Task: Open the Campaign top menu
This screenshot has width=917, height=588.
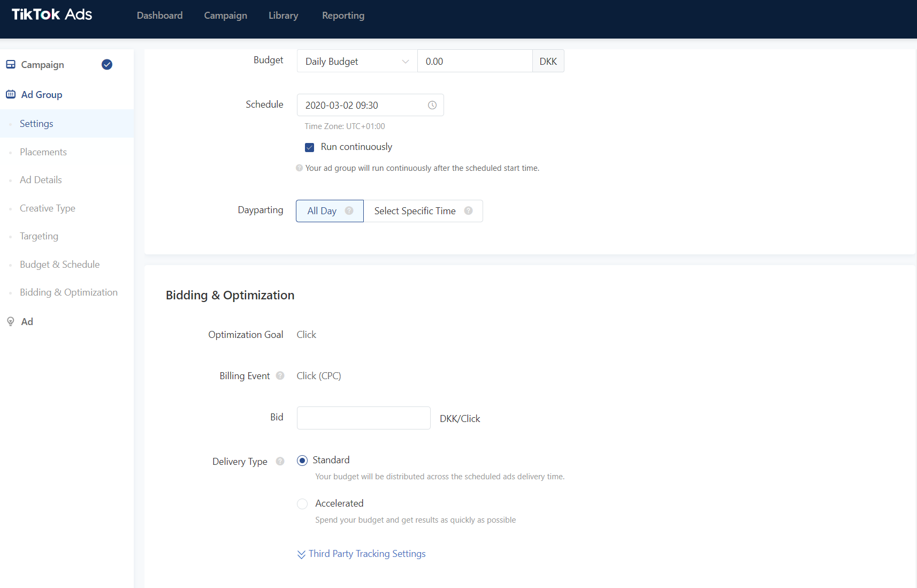Action: (x=226, y=16)
